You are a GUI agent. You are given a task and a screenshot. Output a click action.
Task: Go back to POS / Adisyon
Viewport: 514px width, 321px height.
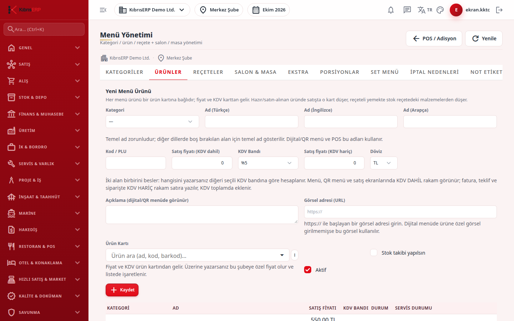434,39
